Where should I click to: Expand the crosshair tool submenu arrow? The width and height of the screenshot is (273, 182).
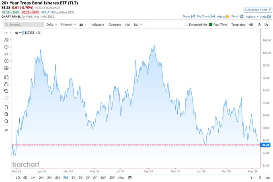10,33
